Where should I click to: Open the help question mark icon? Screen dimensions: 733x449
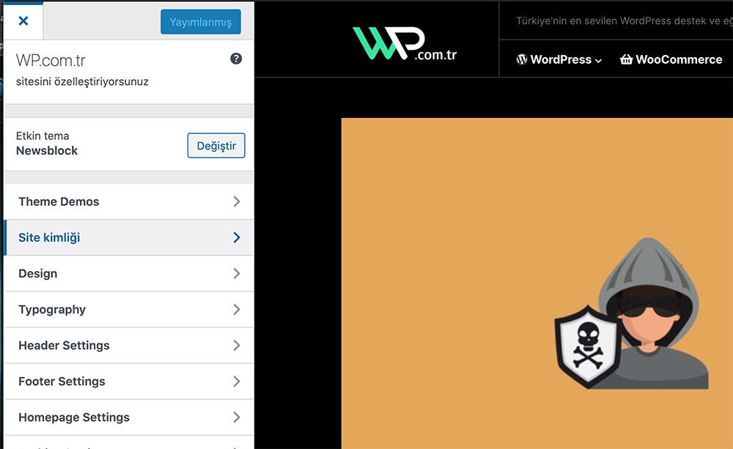[x=236, y=59]
